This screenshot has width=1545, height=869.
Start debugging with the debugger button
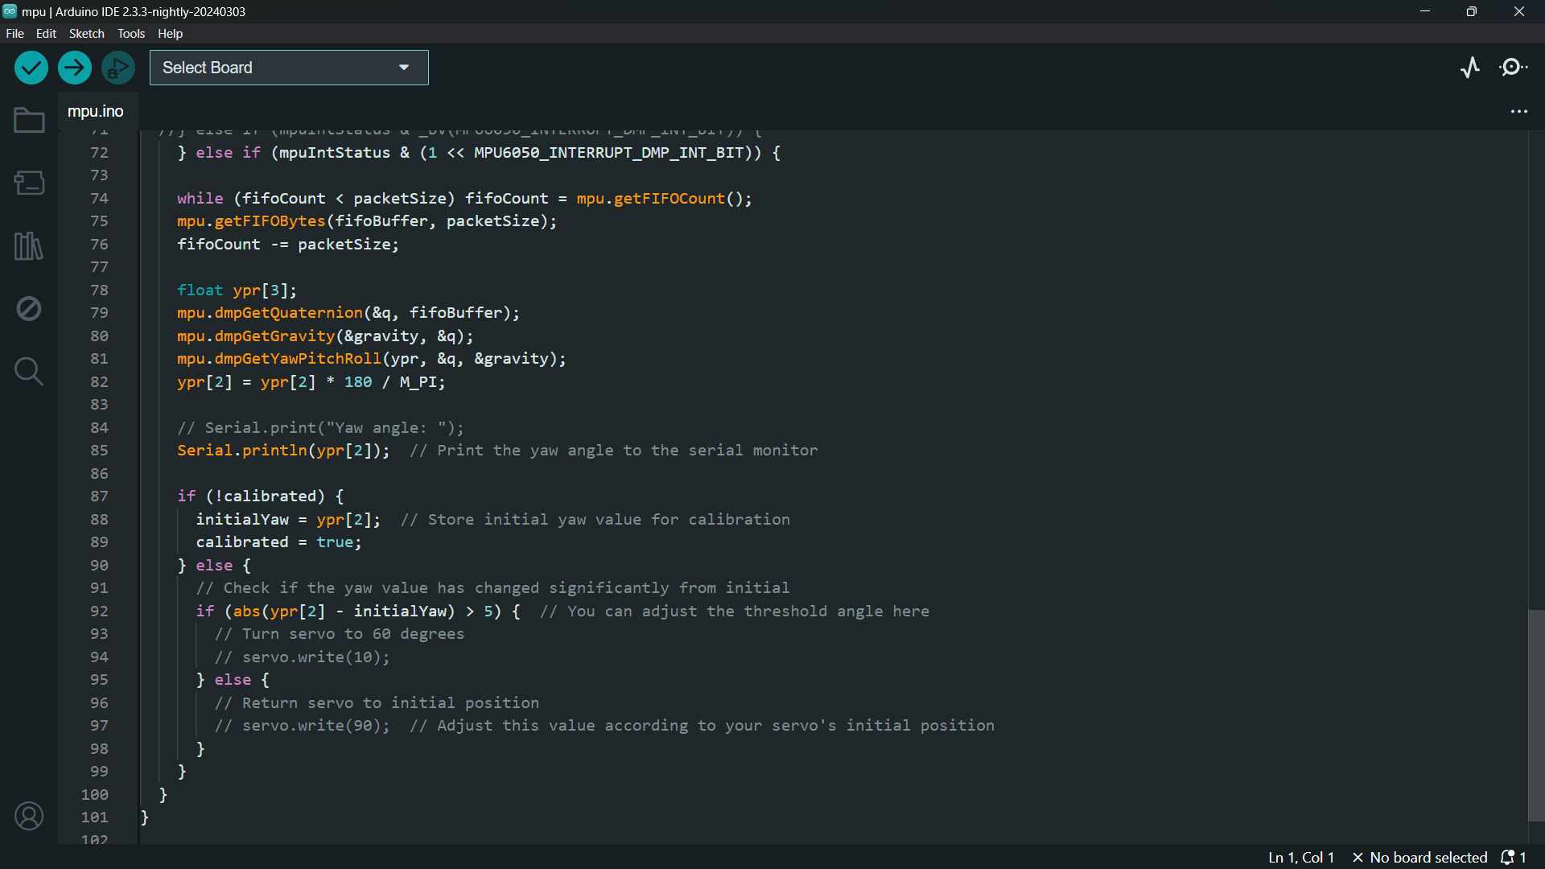[118, 68]
